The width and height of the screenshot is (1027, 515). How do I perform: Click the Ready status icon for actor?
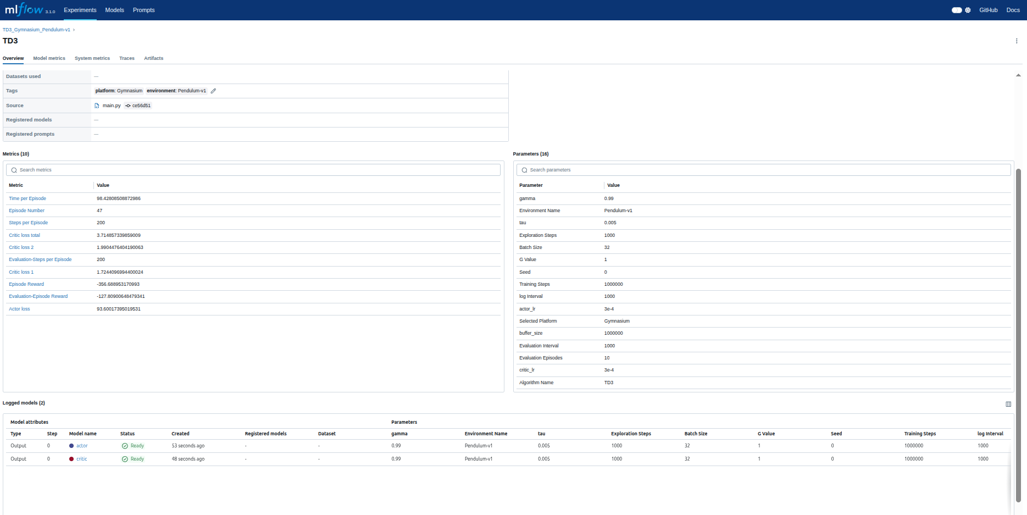125,446
